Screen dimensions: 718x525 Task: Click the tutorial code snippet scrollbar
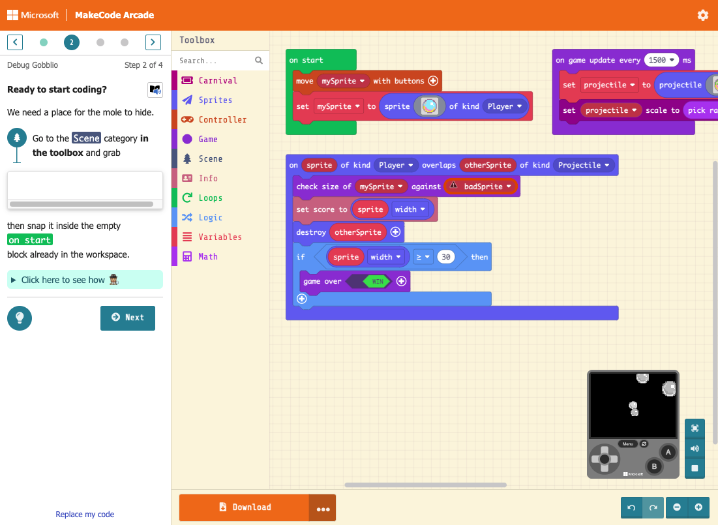[x=82, y=204]
